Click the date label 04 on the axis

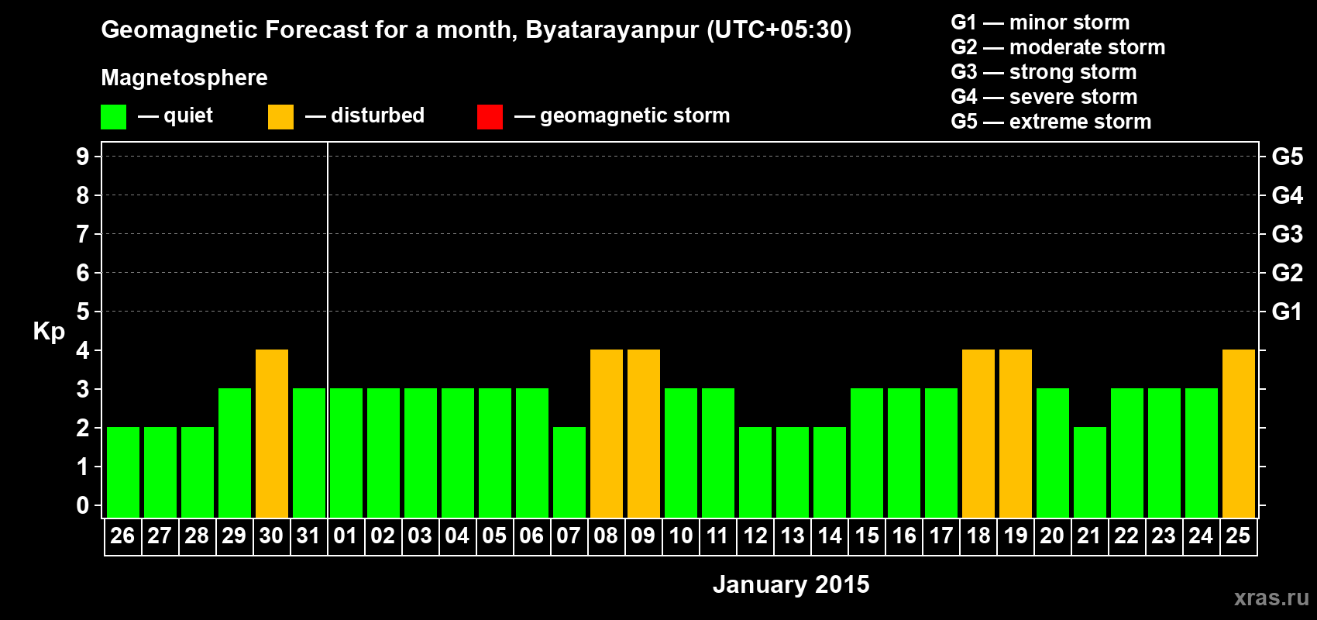coord(457,536)
